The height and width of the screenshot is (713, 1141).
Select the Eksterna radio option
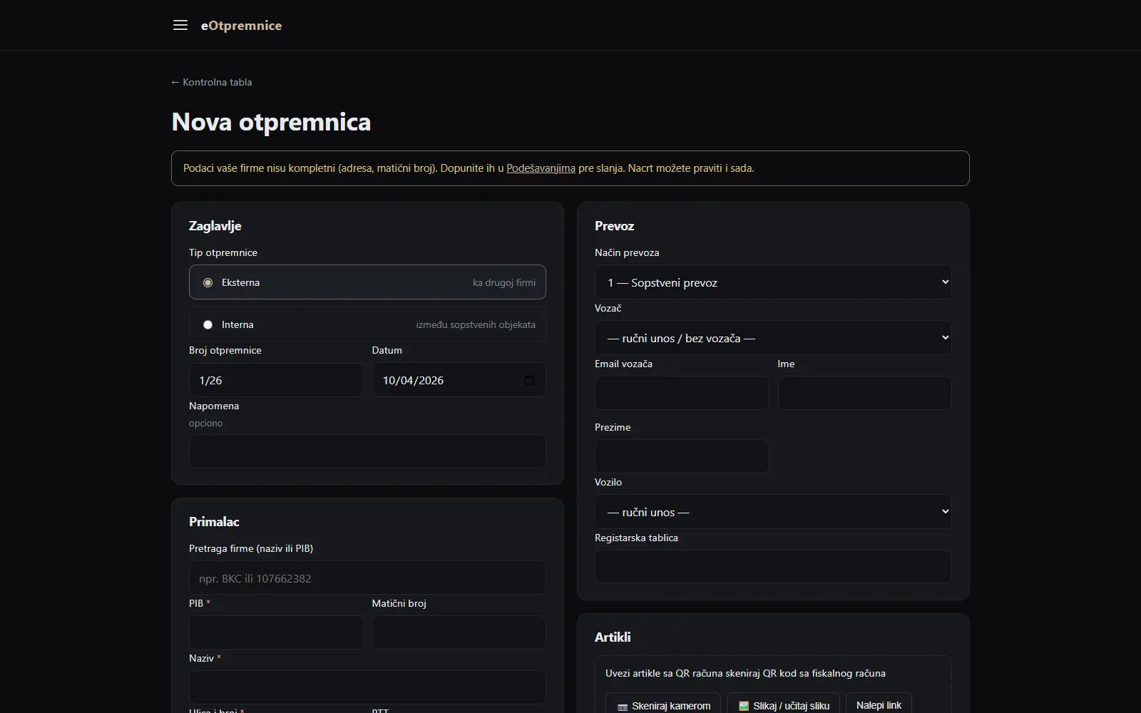(x=208, y=282)
